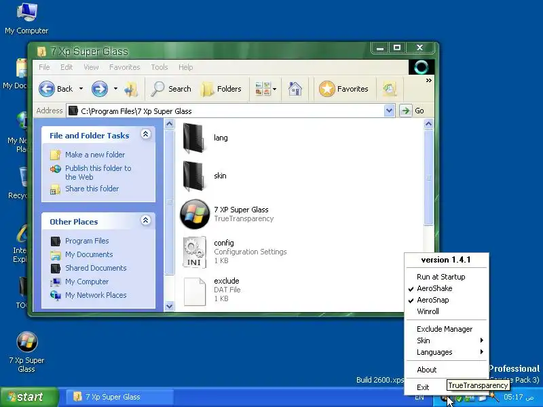Click the Home icon in toolbar
Viewport: 543px width, 407px height.
click(x=295, y=89)
